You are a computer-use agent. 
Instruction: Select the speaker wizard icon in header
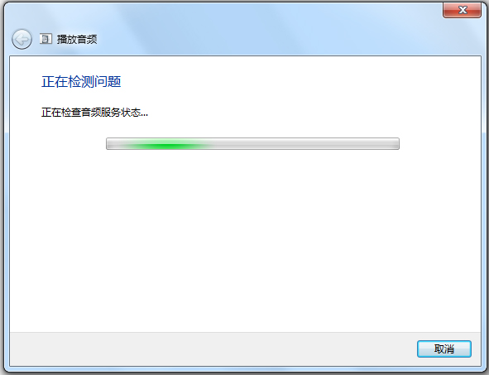(x=46, y=39)
